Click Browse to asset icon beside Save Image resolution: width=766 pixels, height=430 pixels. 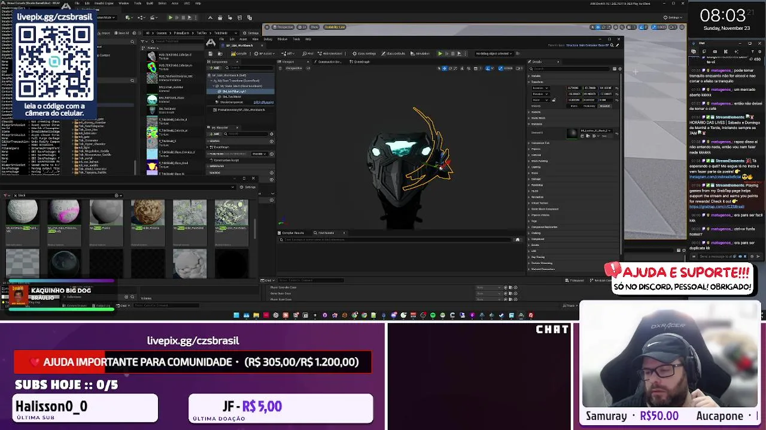click(220, 54)
